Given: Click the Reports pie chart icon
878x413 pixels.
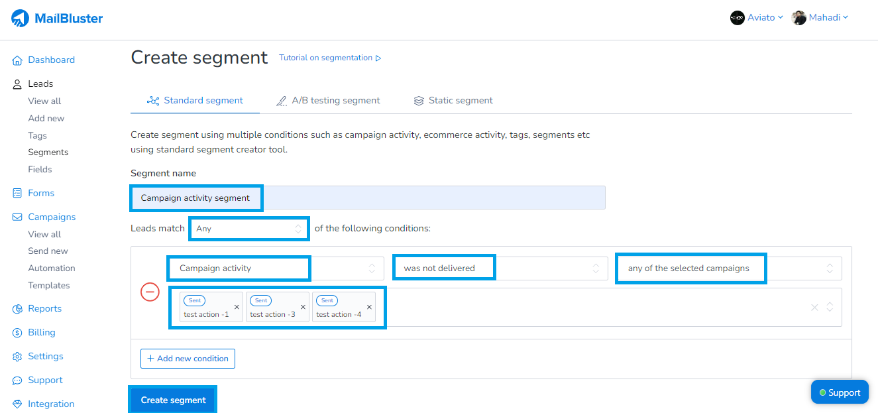Looking at the screenshot, I should click(x=17, y=309).
